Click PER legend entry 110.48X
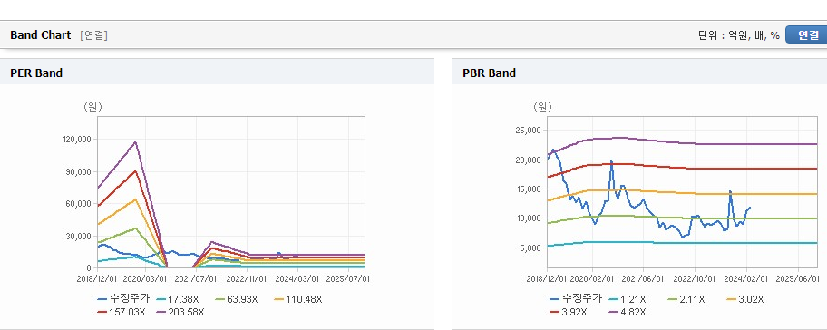Screen dimensions: 827x330 [x=298, y=299]
